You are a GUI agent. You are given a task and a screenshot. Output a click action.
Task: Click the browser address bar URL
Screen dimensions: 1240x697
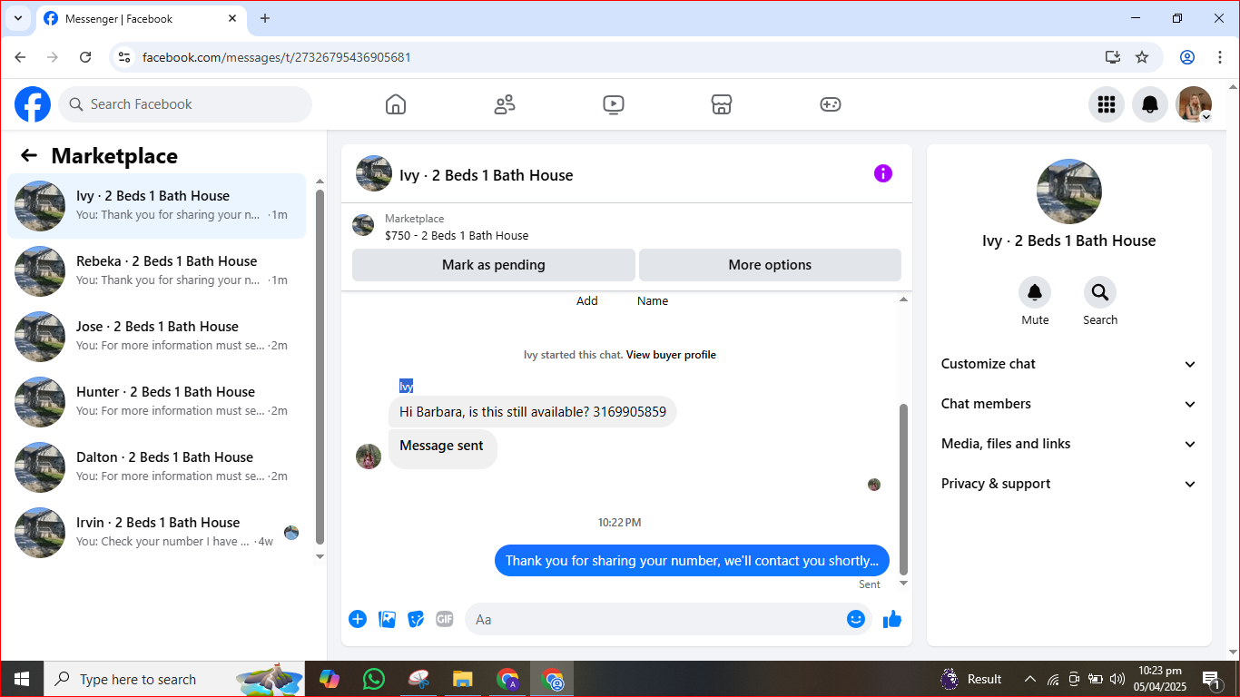pos(277,57)
